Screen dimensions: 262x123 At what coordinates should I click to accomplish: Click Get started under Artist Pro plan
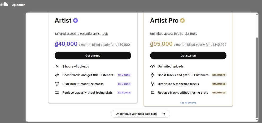[188, 56]
